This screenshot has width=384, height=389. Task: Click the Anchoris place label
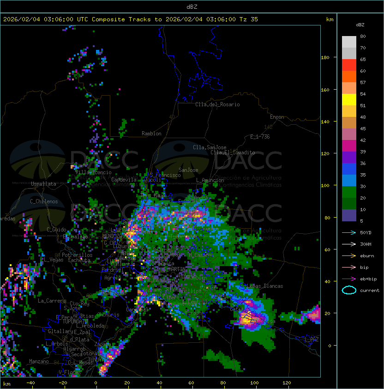click(x=108, y=315)
